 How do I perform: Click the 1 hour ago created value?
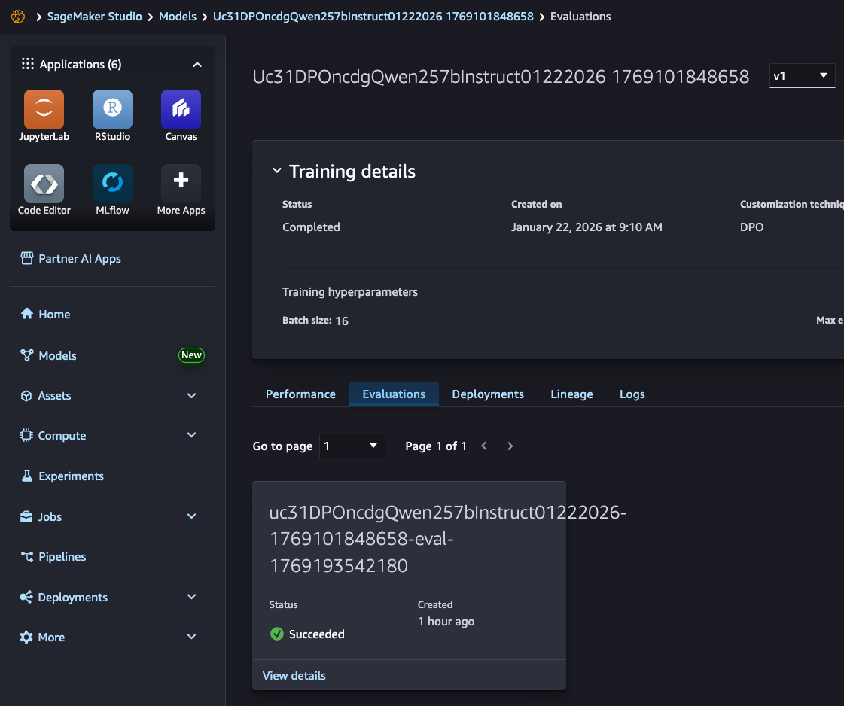[446, 622]
